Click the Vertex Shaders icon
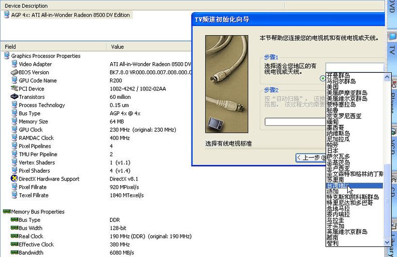This screenshot has height=257, width=397. click(15, 162)
